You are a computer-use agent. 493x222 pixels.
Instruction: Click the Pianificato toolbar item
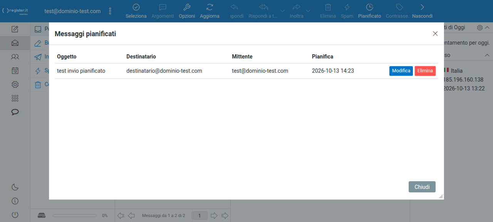pos(369,11)
